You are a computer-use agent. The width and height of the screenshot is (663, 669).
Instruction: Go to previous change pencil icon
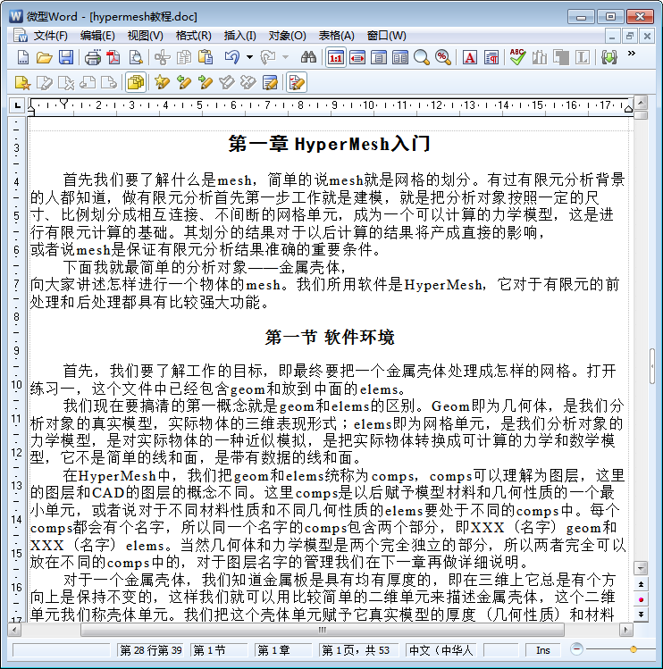(184, 82)
